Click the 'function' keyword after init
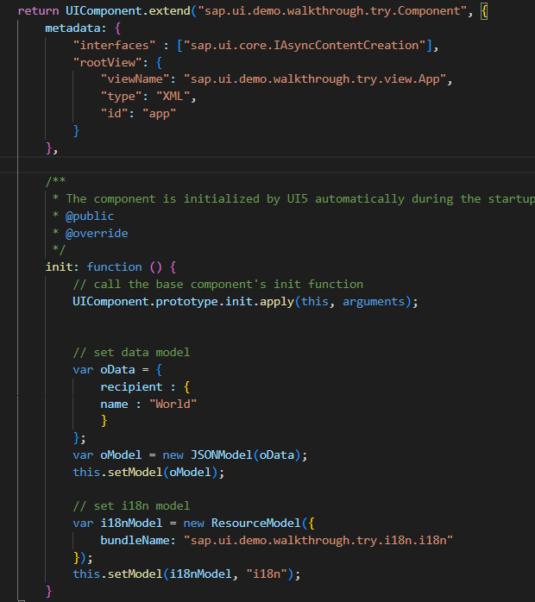535x602 pixels. click(114, 267)
